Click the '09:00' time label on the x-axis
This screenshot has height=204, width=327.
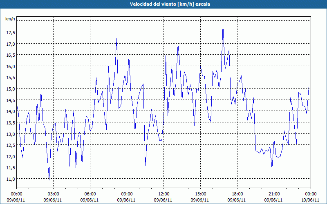point(127,194)
